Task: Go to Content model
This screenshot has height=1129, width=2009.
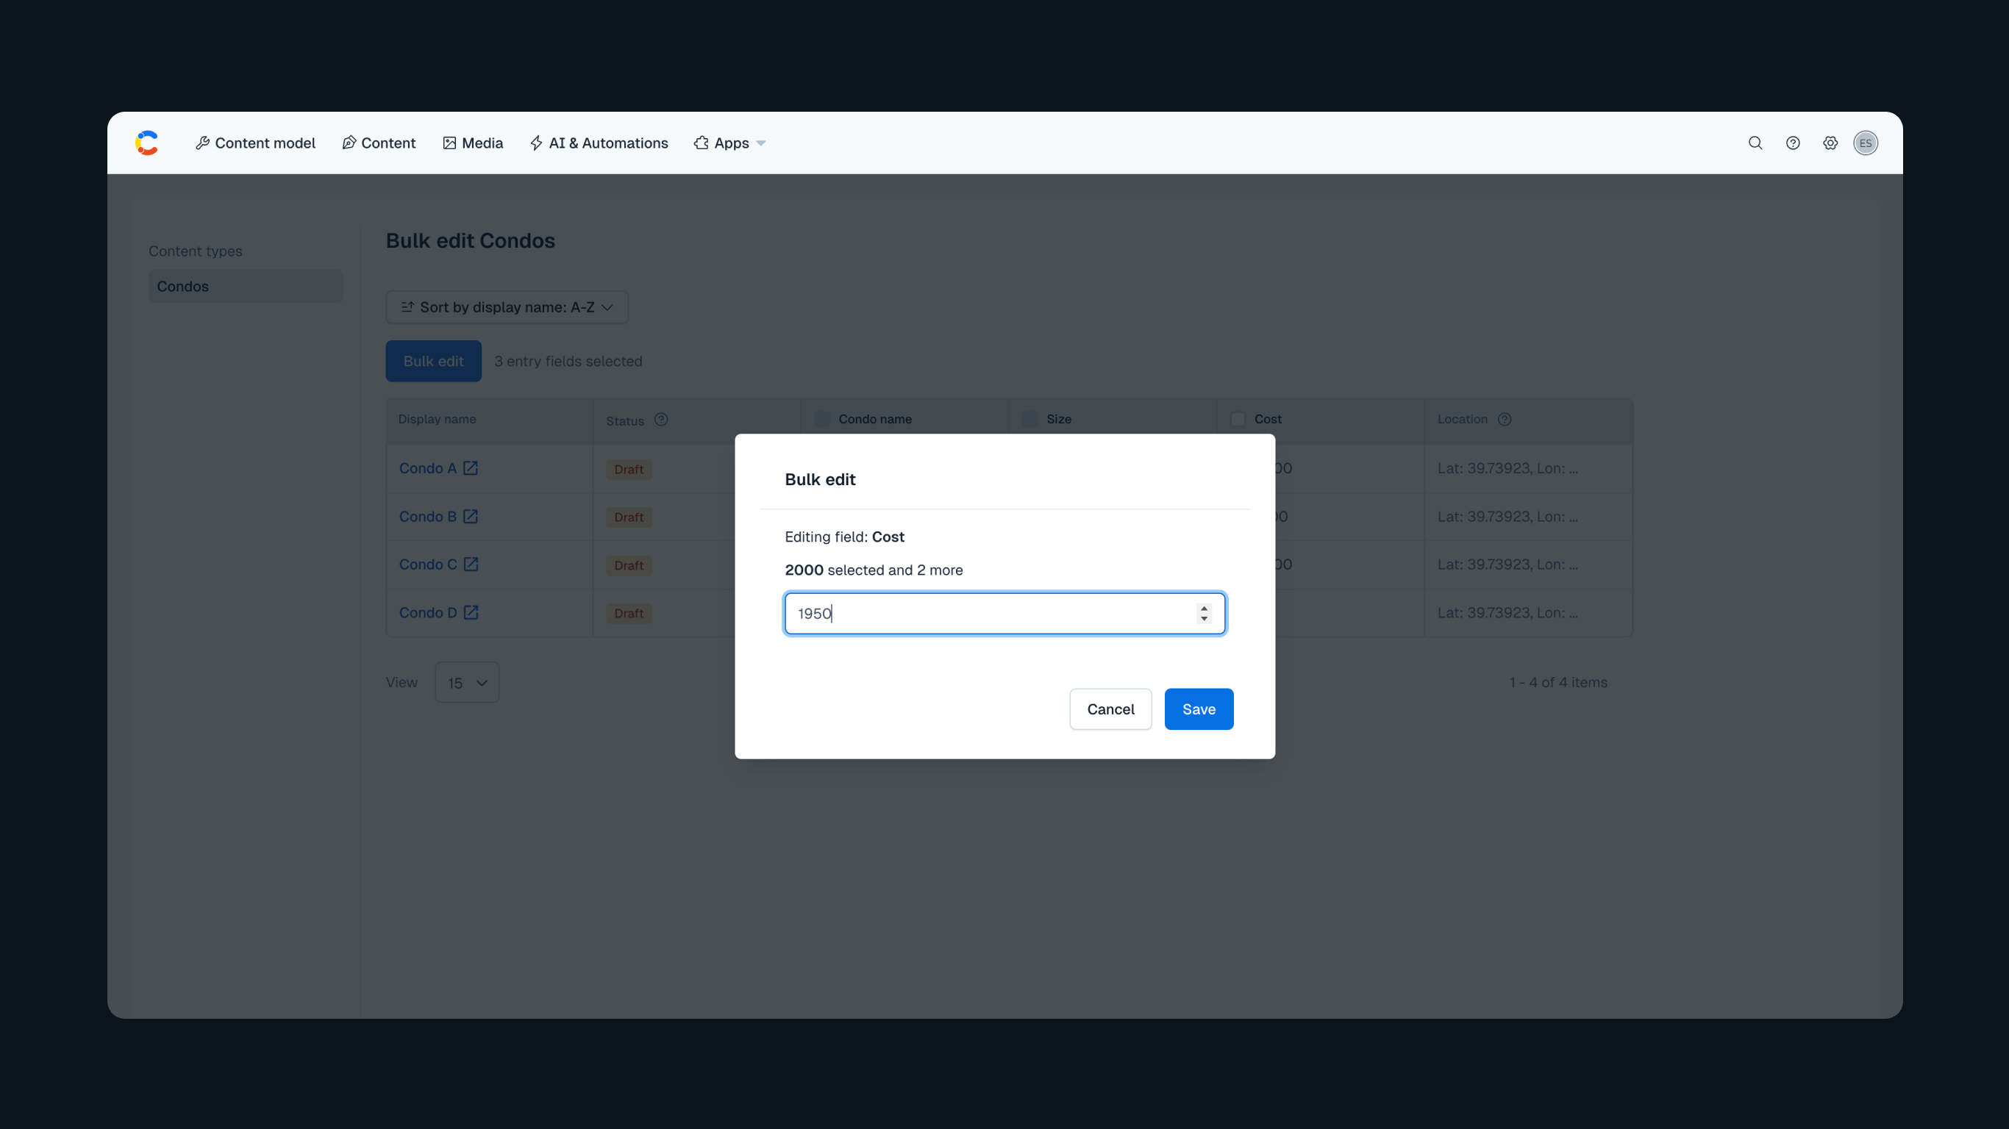Action: 255,143
